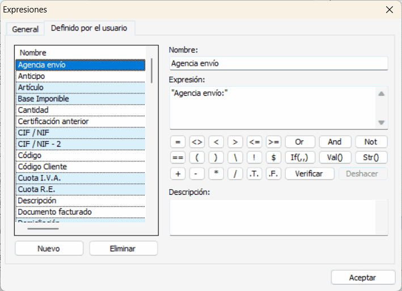This screenshot has height=291, width=402.
Task: Insert the >= operator
Action: click(273, 142)
